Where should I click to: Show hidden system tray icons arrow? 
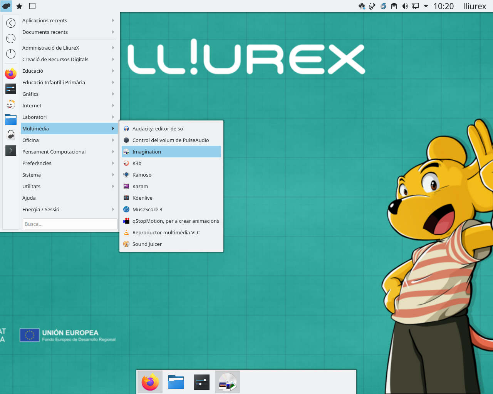(426, 6)
